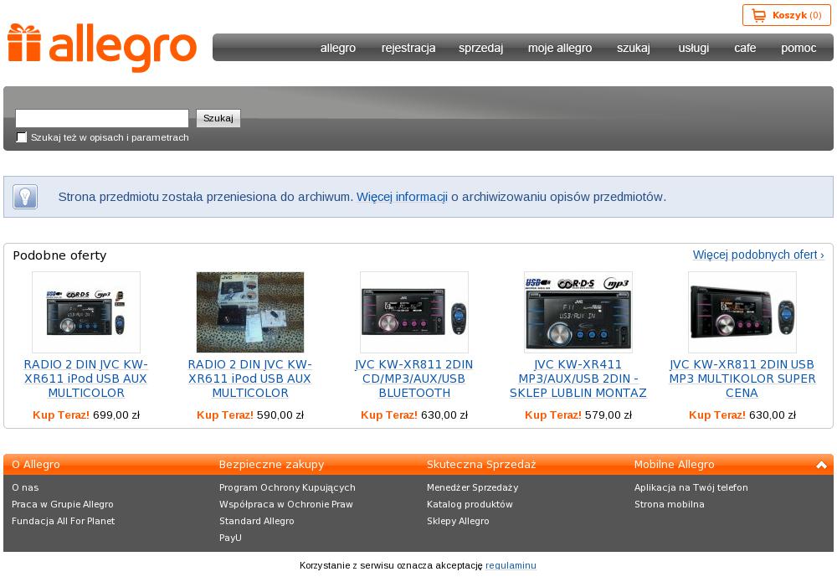Screen dimensions: 837x582
Task: Open 'Aplikacja na Twój telefon' link
Action: click(x=691, y=487)
